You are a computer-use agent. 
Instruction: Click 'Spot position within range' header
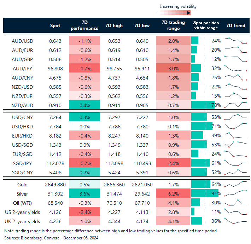point(206,25)
